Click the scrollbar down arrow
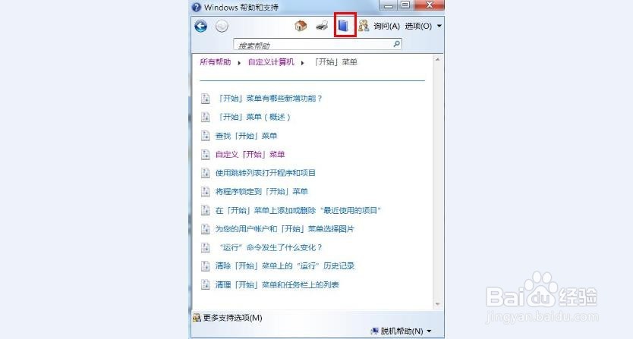The width and height of the screenshot is (633, 339). (438, 304)
